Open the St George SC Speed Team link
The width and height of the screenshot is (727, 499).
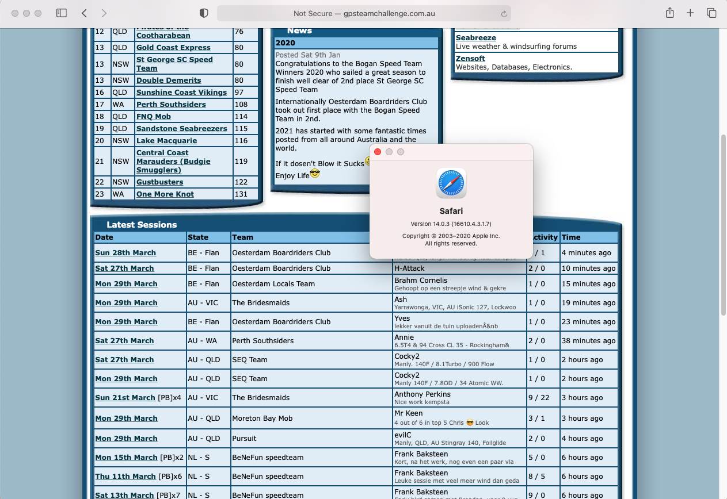click(174, 63)
